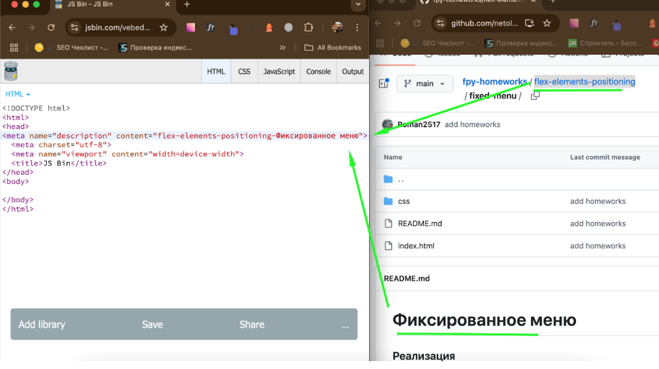Open All Bookmarks folder
659x369 pixels.
click(x=333, y=48)
